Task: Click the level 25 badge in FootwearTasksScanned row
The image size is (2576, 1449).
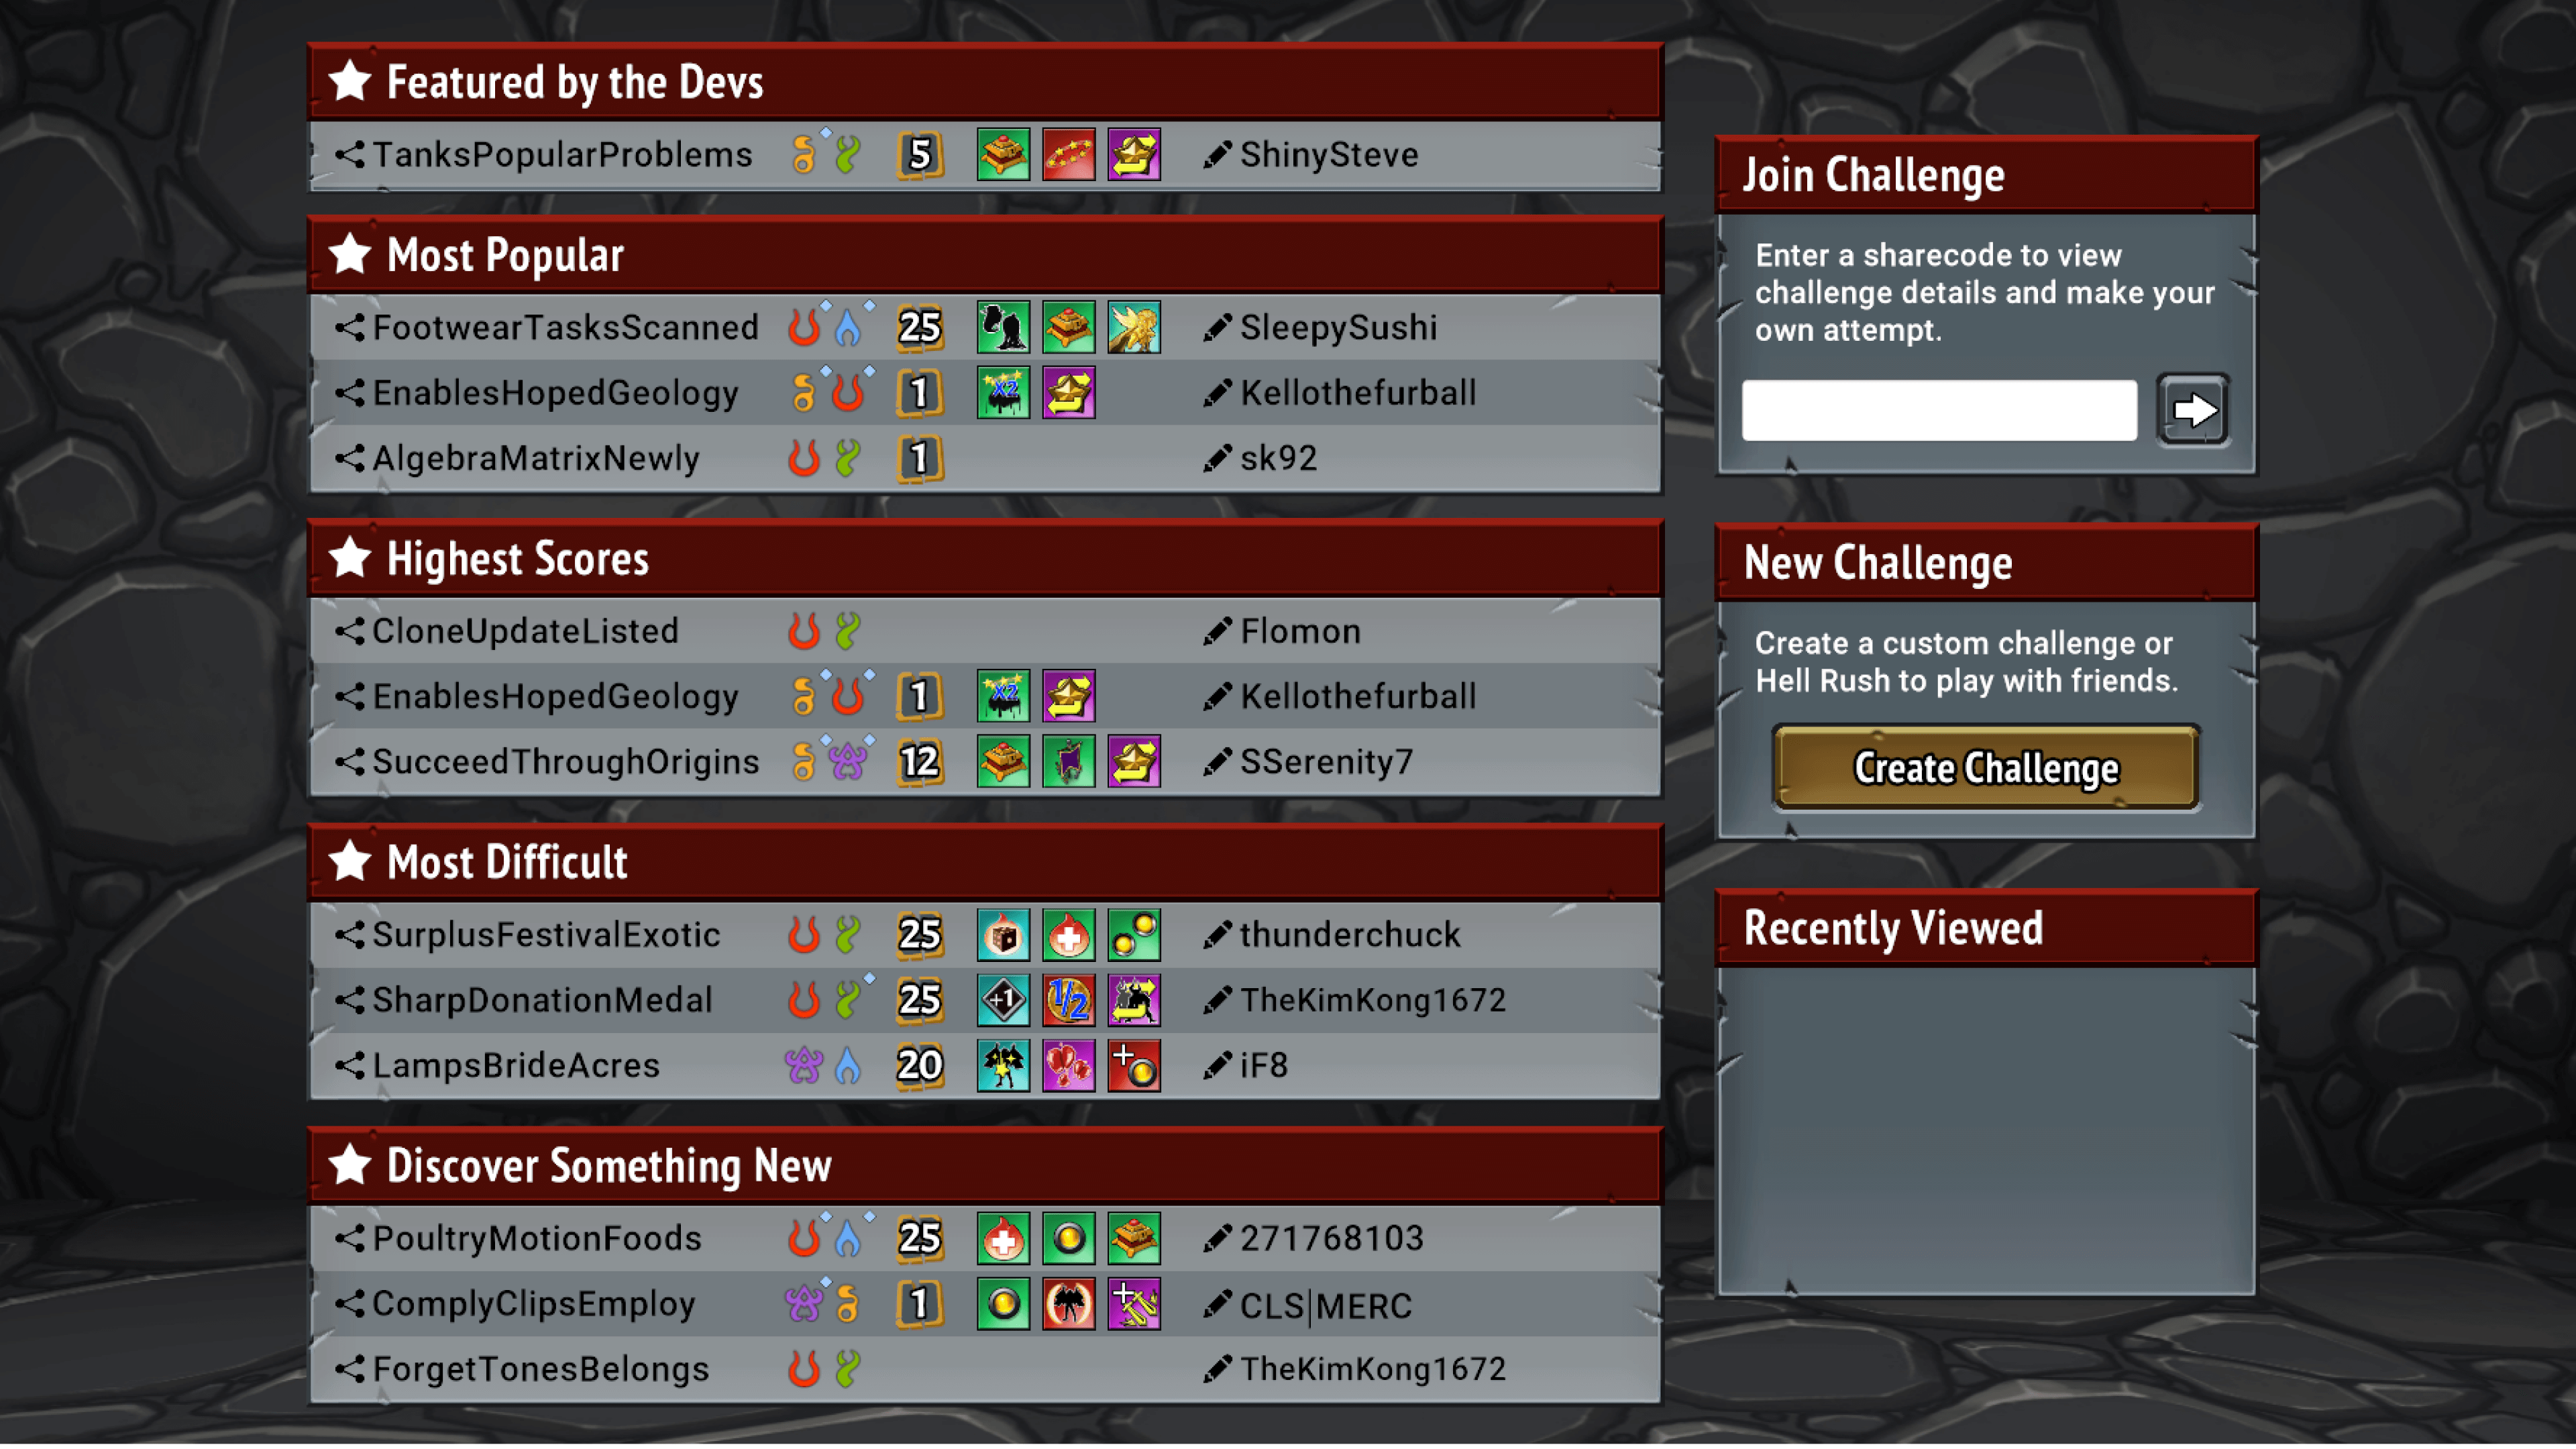Action: (x=919, y=328)
